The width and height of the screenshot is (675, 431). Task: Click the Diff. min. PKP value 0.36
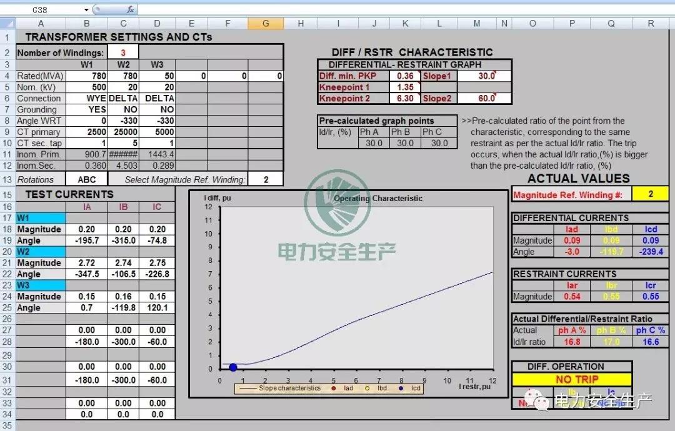coord(405,76)
